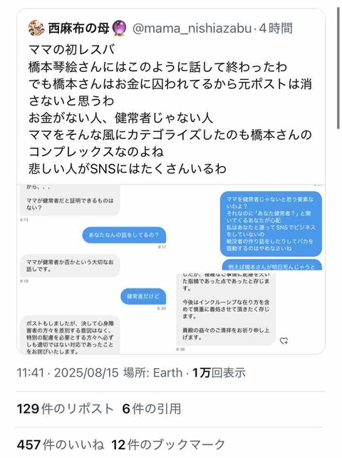Viewport: 342px width, 458px height.
Task: View the 6件の引用 quotes list
Action: click(x=152, y=409)
